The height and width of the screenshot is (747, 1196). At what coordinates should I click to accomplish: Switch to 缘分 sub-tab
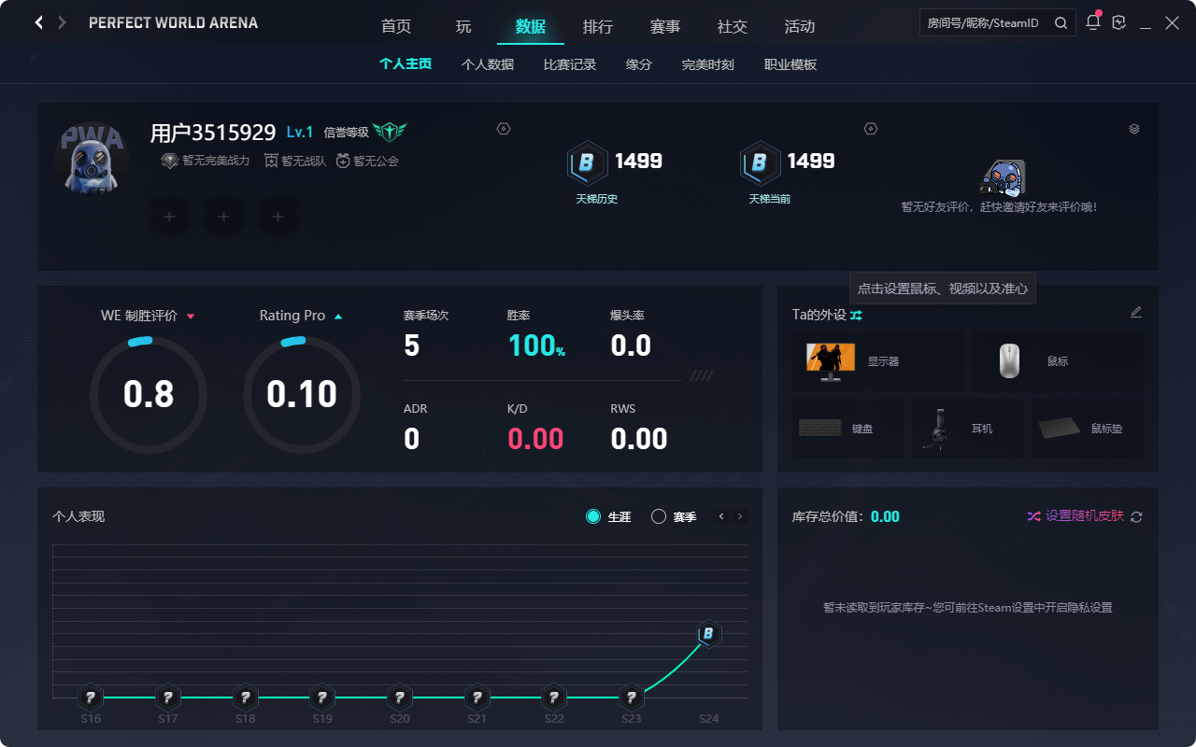639,64
